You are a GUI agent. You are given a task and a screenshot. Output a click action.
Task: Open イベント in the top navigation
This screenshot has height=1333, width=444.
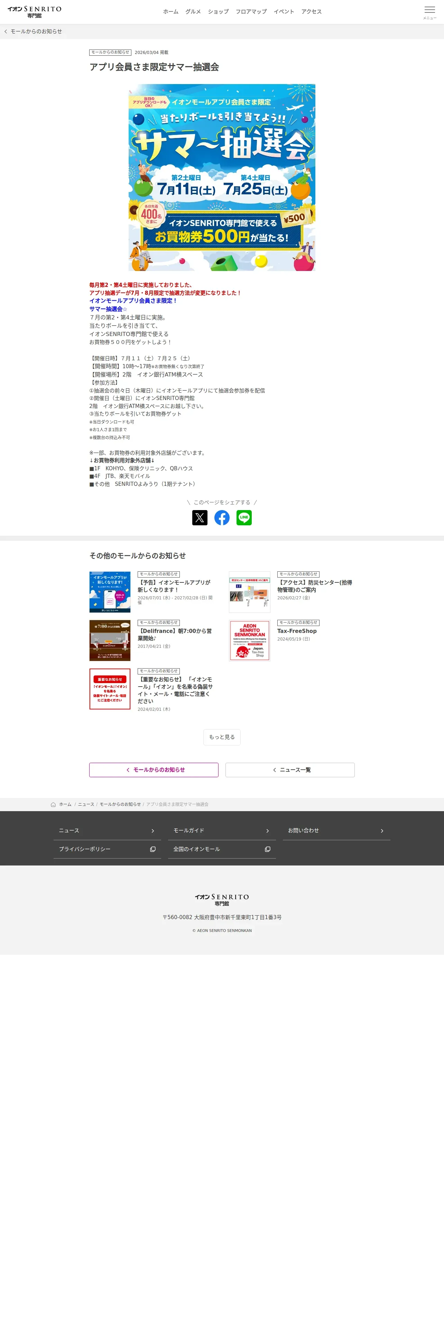coord(284,12)
